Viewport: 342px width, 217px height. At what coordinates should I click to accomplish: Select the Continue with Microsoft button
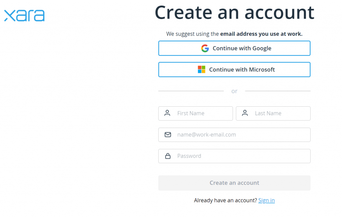click(234, 70)
